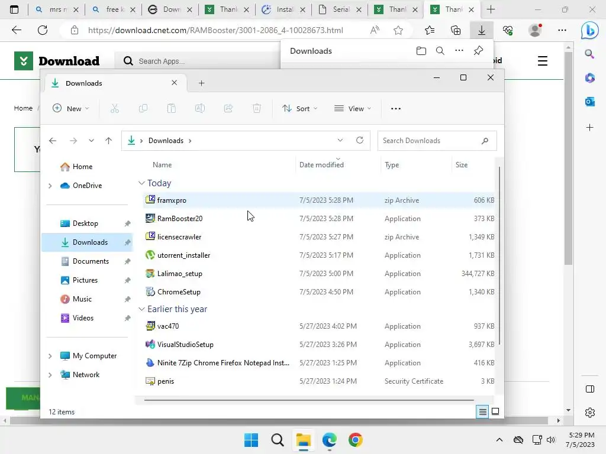606x454 pixels.
Task: Click the Delete trash icon in Explorer toolbar
Action: [x=257, y=109]
